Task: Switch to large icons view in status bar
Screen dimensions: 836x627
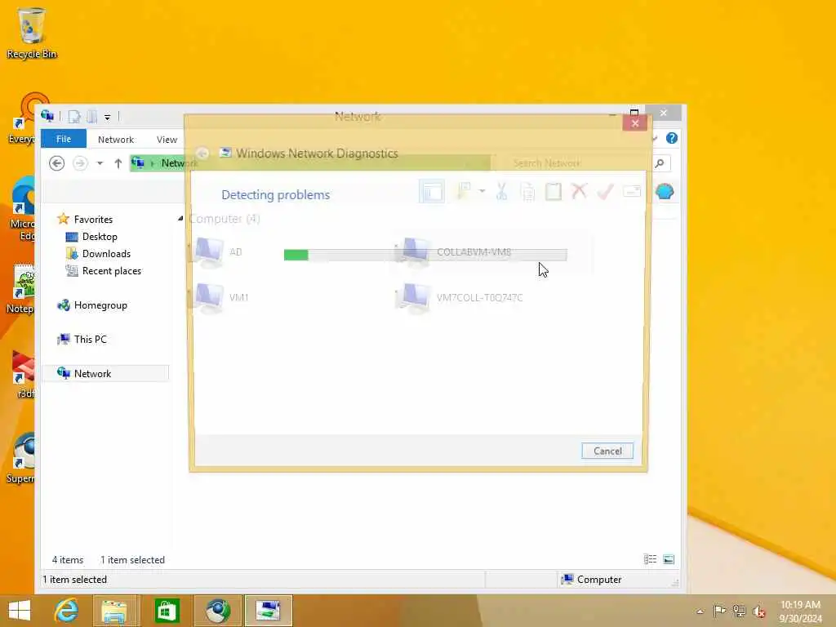Action: click(669, 559)
